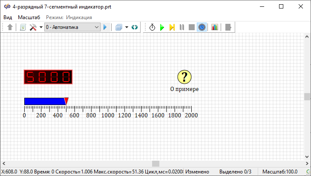The height and width of the screenshot is (176, 311).
Task: Click the up arrow toolbar icon
Action: pos(10,27)
